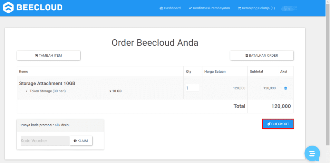Screen dimensions: 330x163
Task: Click the 'Order Beecloud Anda' heading
Action: pos(155,43)
